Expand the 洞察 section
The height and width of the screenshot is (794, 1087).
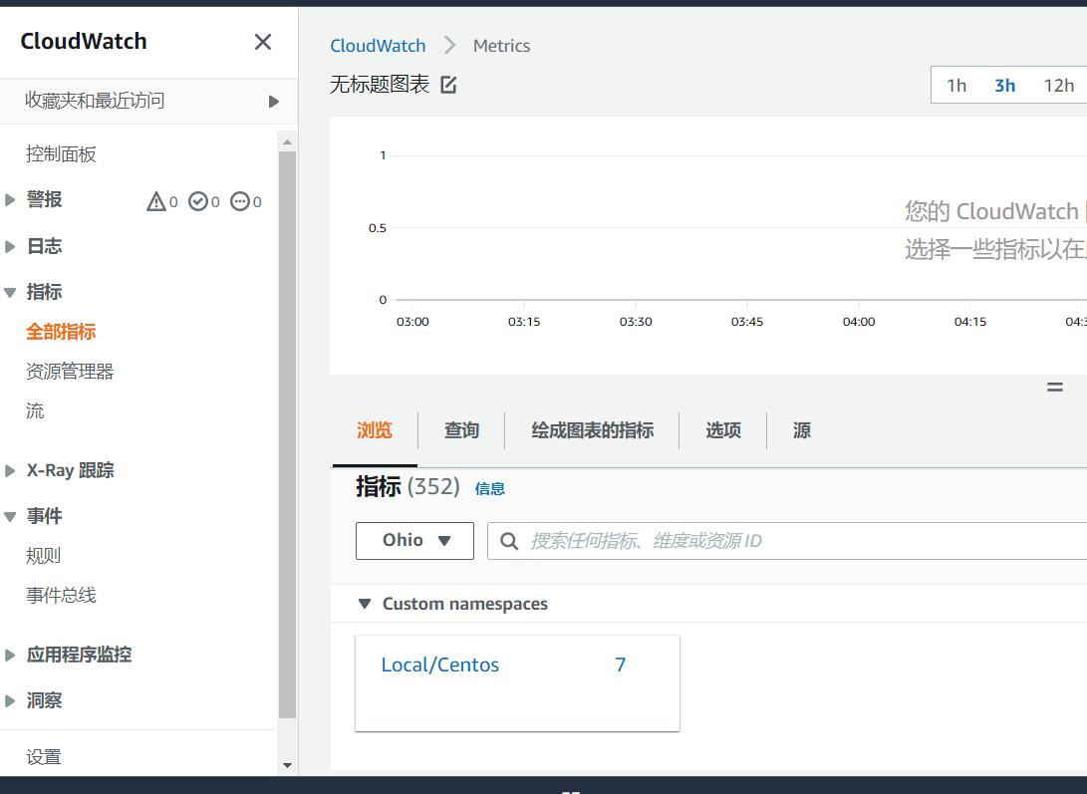10,701
